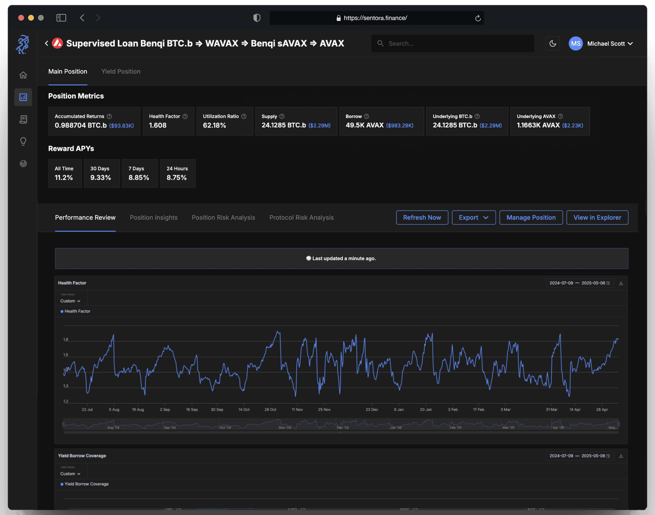
Task: Open the position in Explorer
Action: pos(597,218)
